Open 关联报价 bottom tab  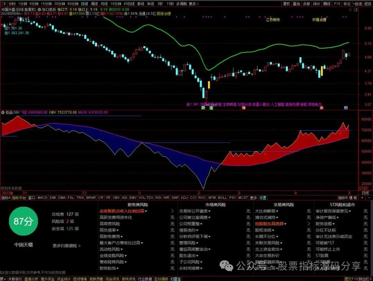coord(15,279)
